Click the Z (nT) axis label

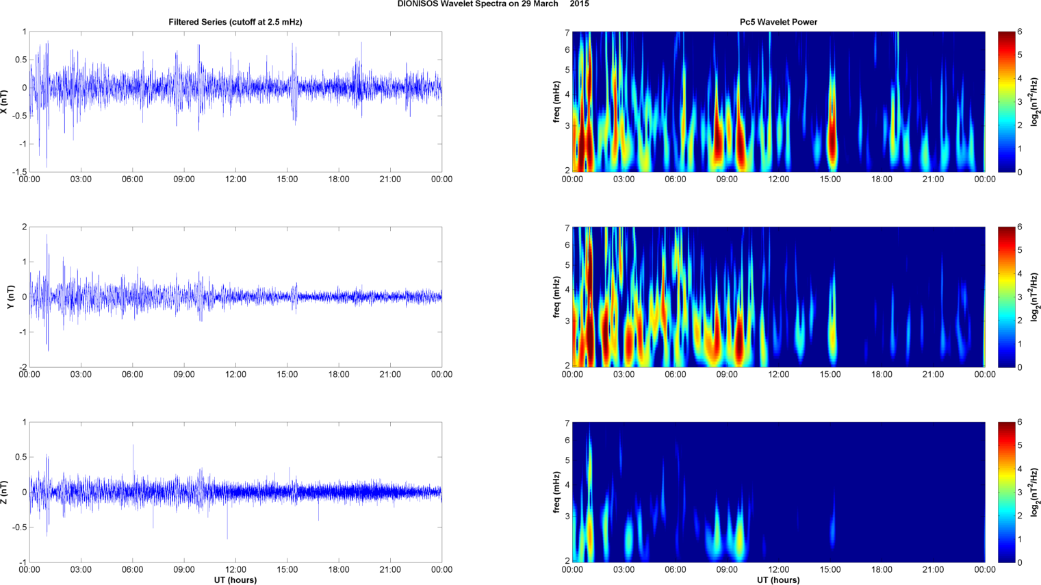click(5, 492)
